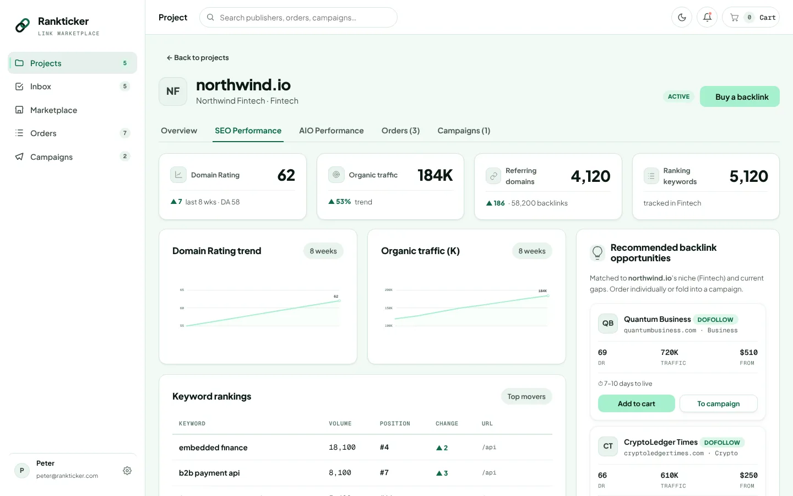Click the Inbox icon in sidebar
This screenshot has height=496, width=793.
click(x=19, y=87)
